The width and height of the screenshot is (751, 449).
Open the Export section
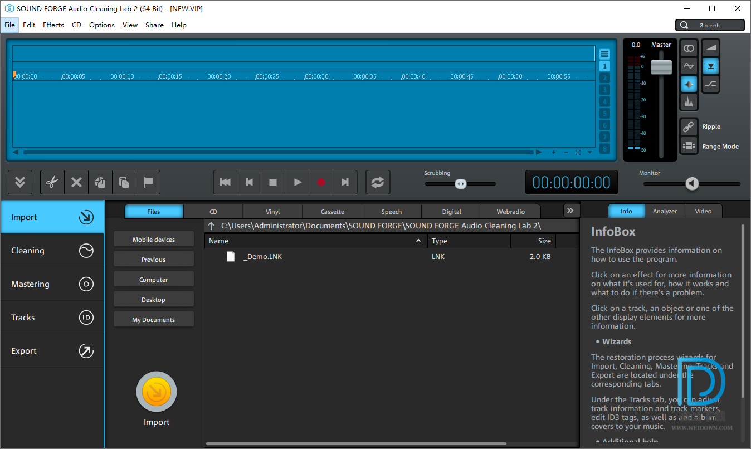point(52,351)
